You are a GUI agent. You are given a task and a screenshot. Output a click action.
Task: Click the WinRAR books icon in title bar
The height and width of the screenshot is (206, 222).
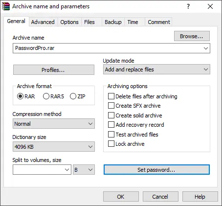pos(6,6)
